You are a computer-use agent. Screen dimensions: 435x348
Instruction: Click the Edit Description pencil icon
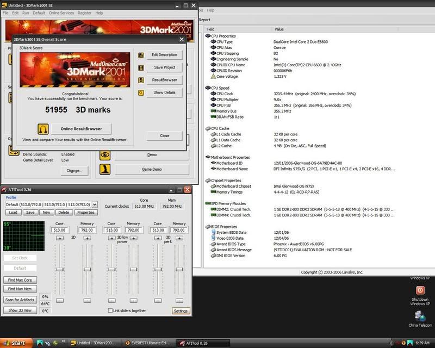coord(141,55)
